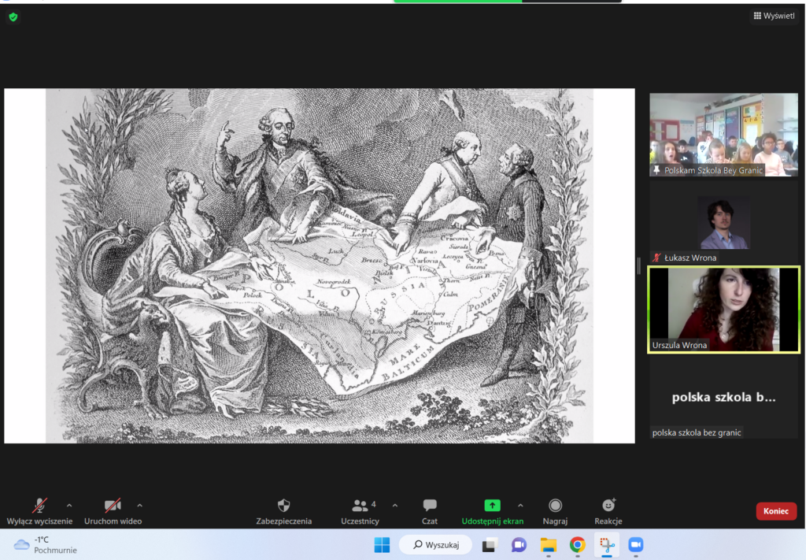Start recording with Nagraj button
Screen dimensions: 806x560
click(x=555, y=510)
